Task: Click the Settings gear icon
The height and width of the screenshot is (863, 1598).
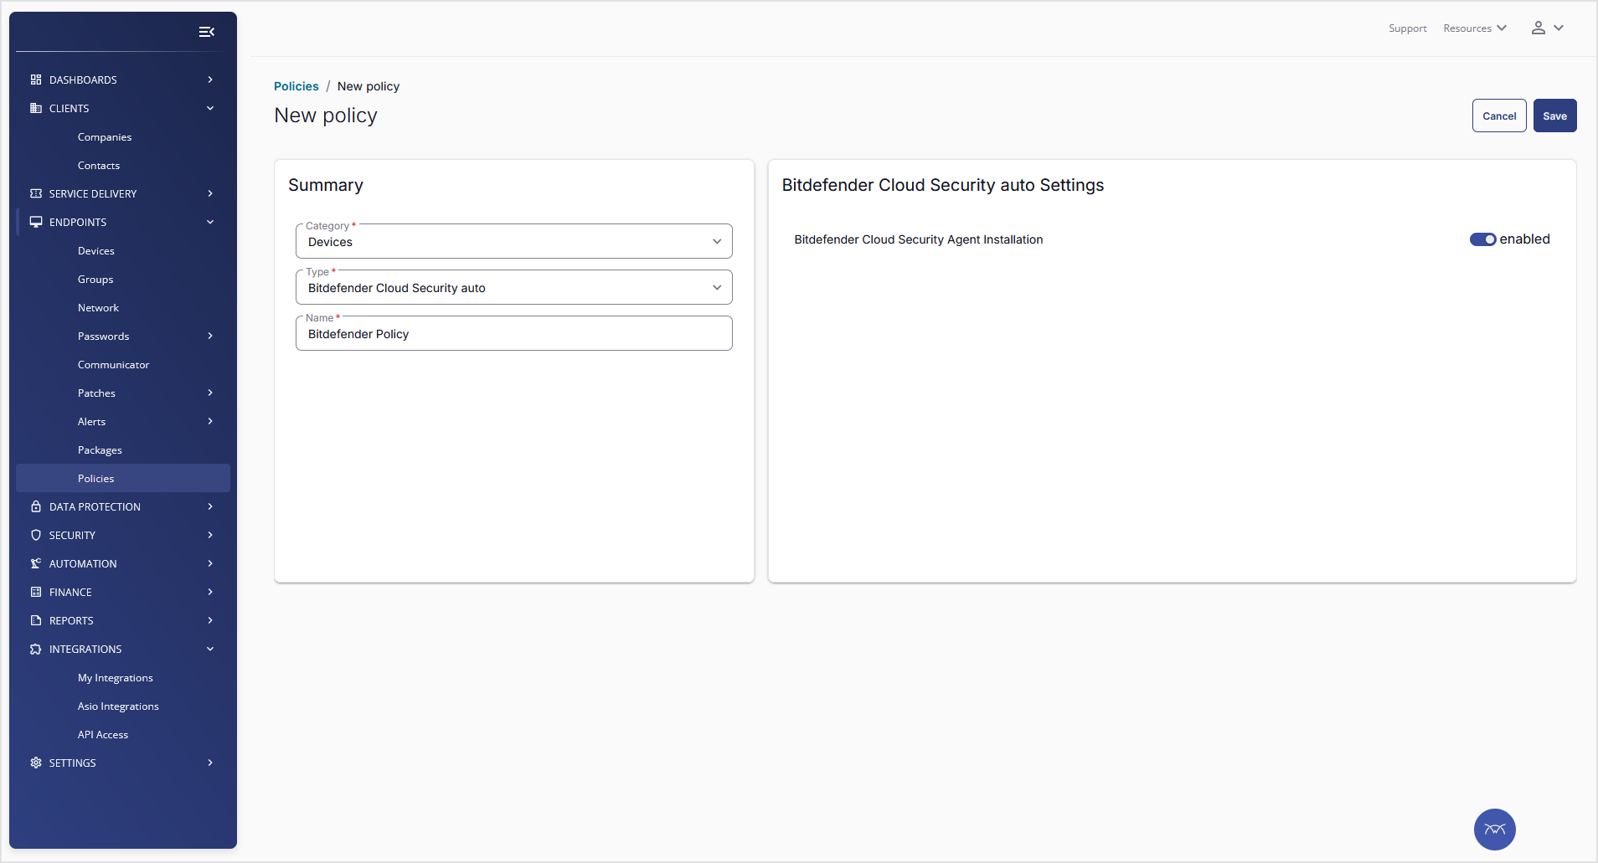Action: 36,763
